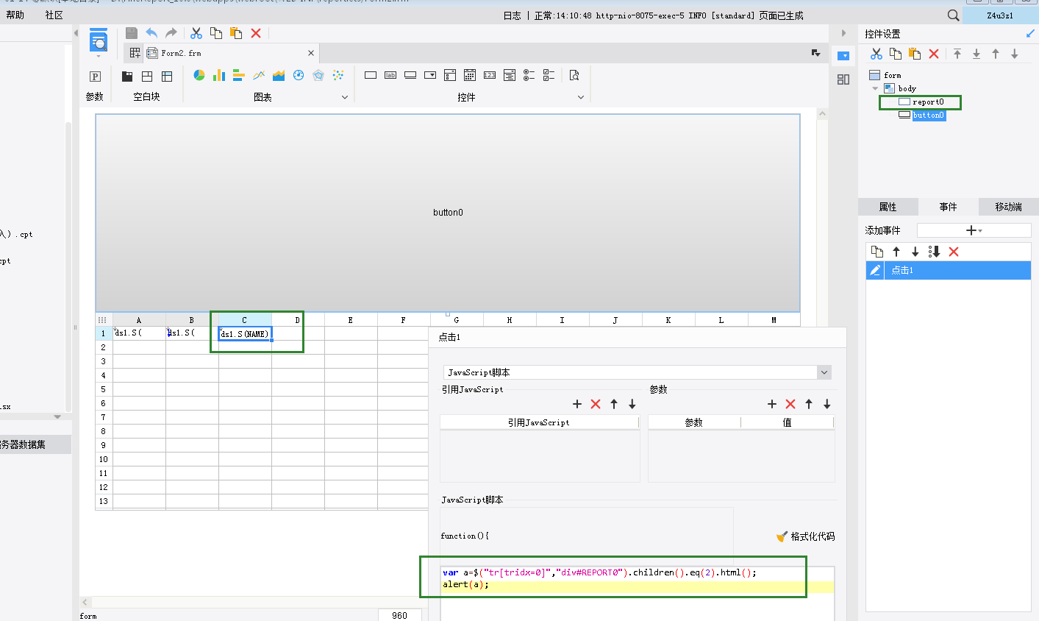Add a parameter with the plus icon

click(772, 404)
